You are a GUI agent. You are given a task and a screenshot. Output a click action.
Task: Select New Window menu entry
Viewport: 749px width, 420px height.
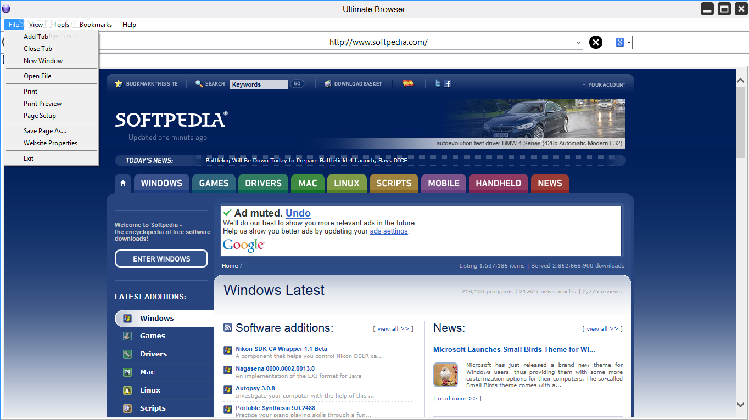pos(51,61)
